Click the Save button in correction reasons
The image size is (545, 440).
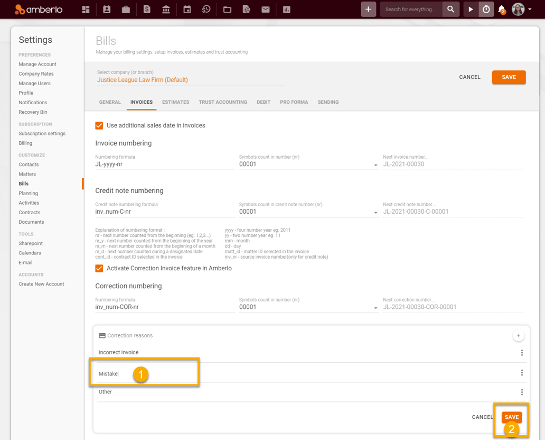pyautogui.click(x=511, y=417)
